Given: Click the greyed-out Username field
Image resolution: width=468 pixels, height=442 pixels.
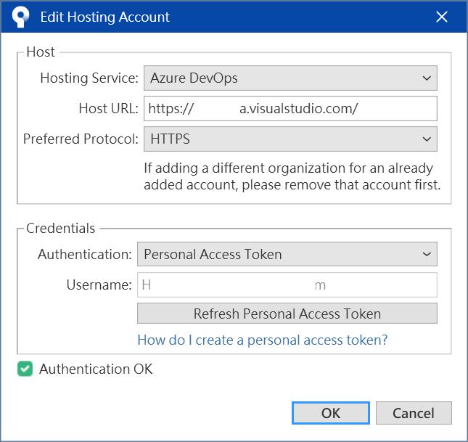Looking at the screenshot, I should pos(287,285).
